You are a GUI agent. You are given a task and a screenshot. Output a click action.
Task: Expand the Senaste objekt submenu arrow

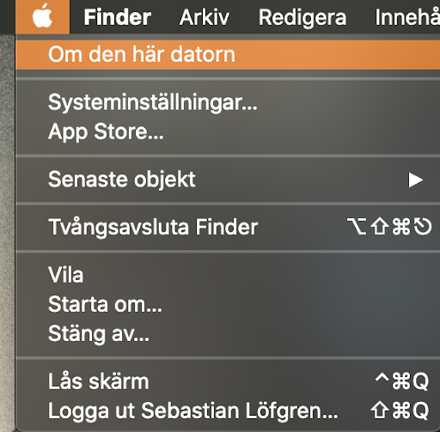(416, 180)
